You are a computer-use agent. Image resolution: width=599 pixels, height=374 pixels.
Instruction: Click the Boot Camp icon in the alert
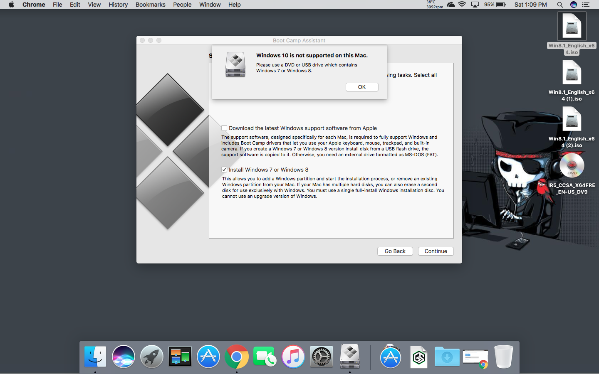click(x=235, y=65)
